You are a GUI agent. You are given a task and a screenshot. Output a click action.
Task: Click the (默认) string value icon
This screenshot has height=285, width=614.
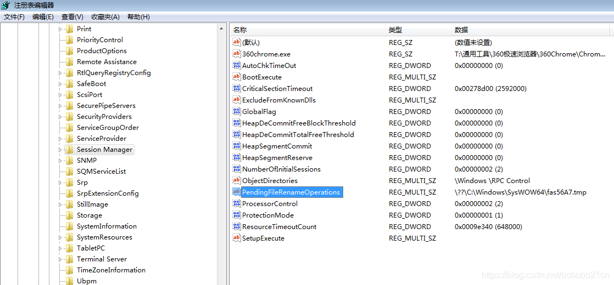point(237,42)
